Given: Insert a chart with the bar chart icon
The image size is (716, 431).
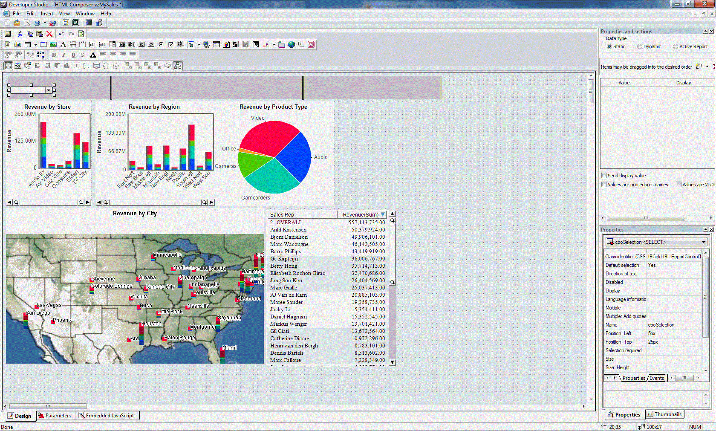Looking at the screenshot, I should [x=17, y=44].
